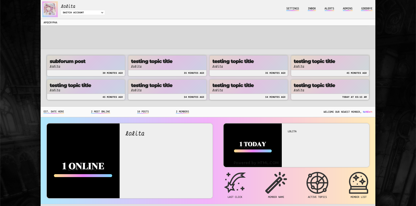This screenshot has width=416, height=206.
Task: Open the topic posted Today at 03:15 AM
Action: [x=314, y=85]
